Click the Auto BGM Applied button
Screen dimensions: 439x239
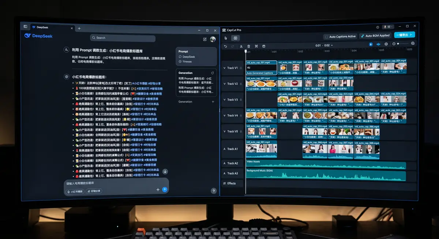tap(376, 36)
